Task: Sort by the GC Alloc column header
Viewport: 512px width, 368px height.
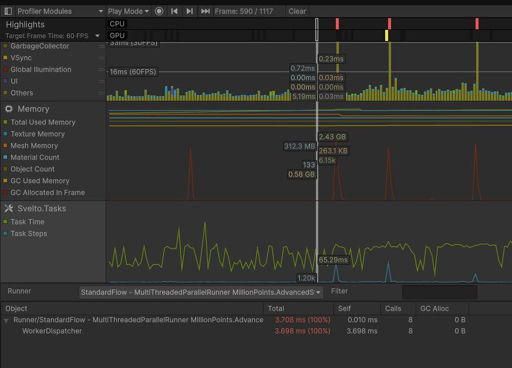Action: (x=442, y=308)
